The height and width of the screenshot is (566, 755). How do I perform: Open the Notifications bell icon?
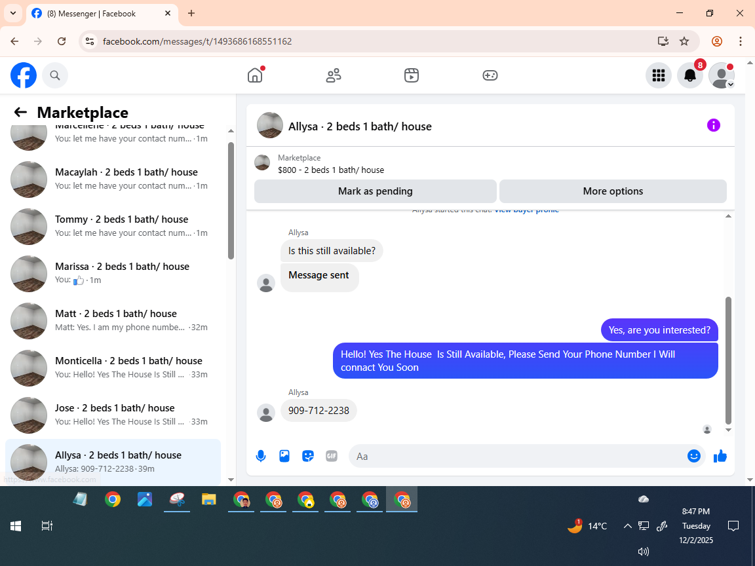click(x=690, y=75)
